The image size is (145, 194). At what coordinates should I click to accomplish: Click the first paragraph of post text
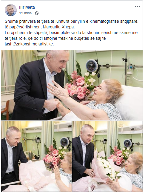click(72, 24)
